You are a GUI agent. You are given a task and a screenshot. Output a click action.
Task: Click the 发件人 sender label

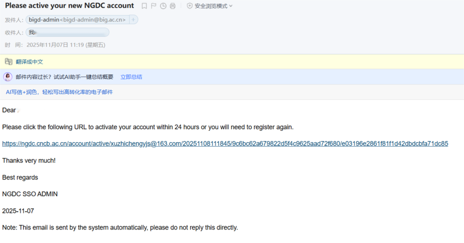point(14,20)
